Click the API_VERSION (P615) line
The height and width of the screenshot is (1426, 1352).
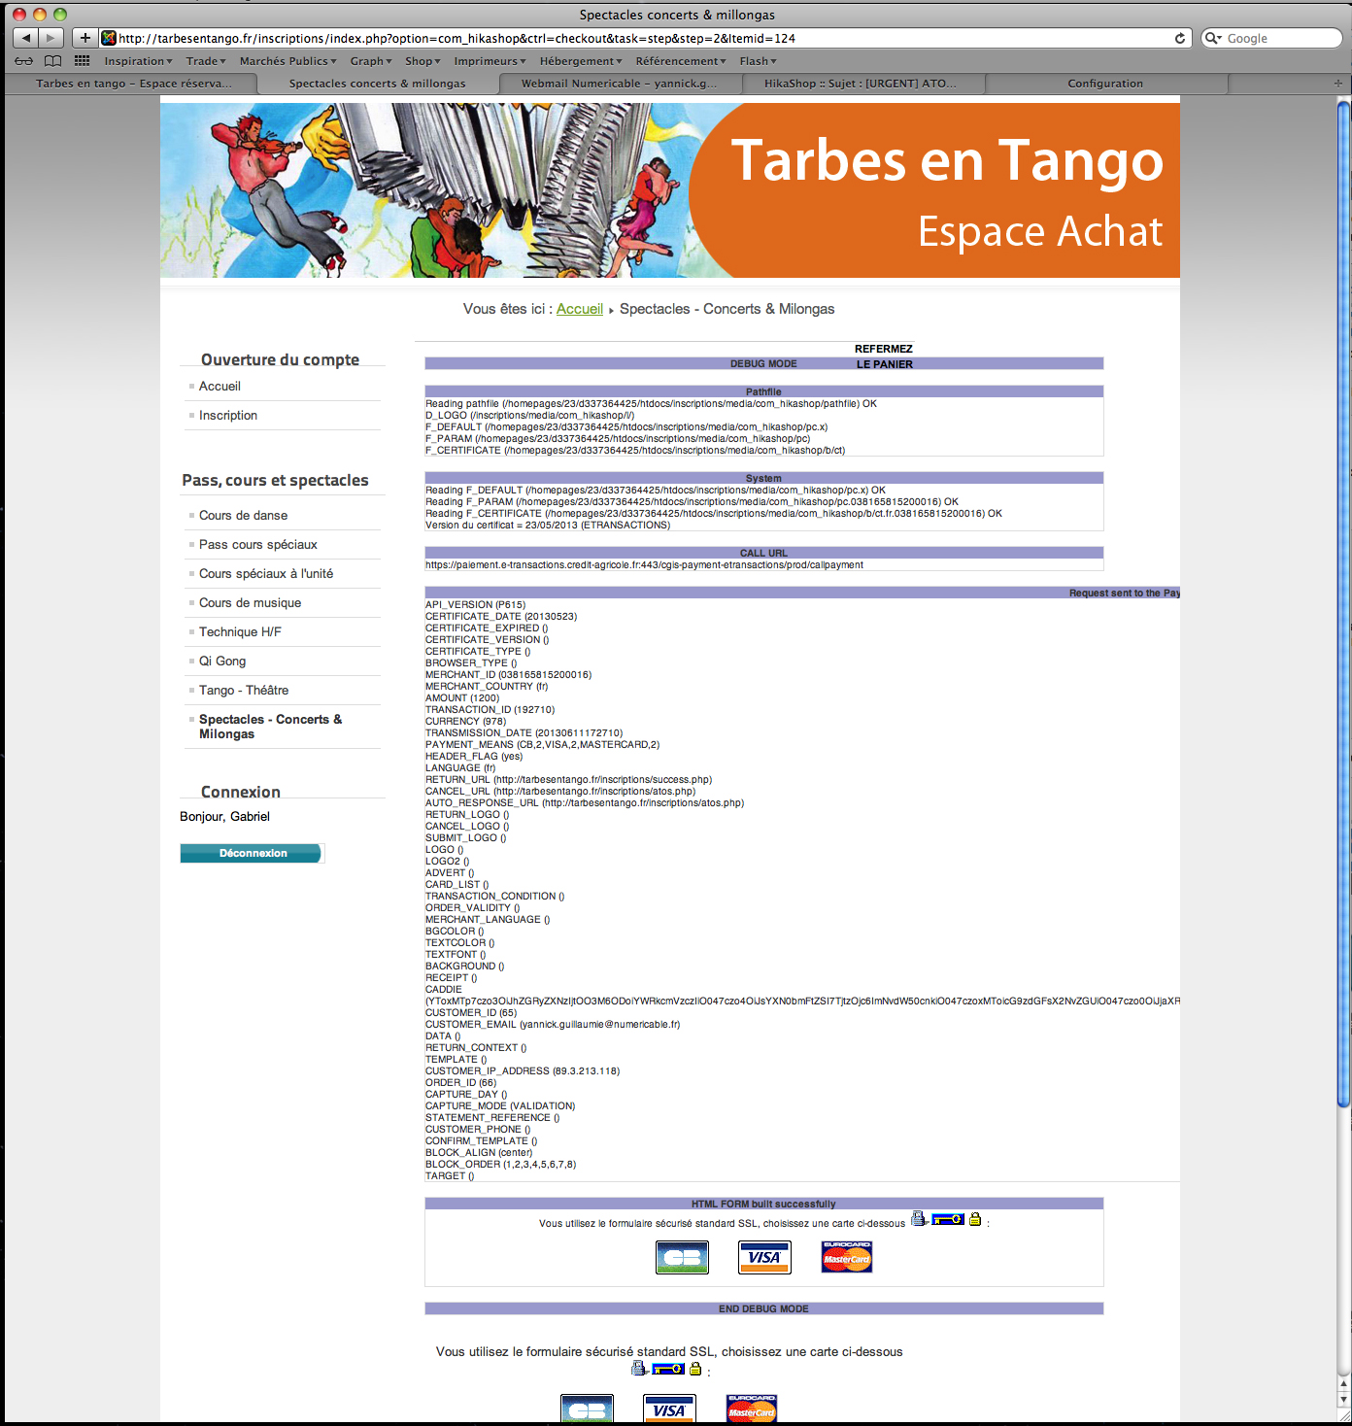pos(475,604)
